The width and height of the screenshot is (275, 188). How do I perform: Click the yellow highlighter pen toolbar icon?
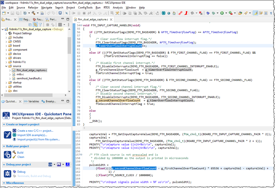[255, 13]
